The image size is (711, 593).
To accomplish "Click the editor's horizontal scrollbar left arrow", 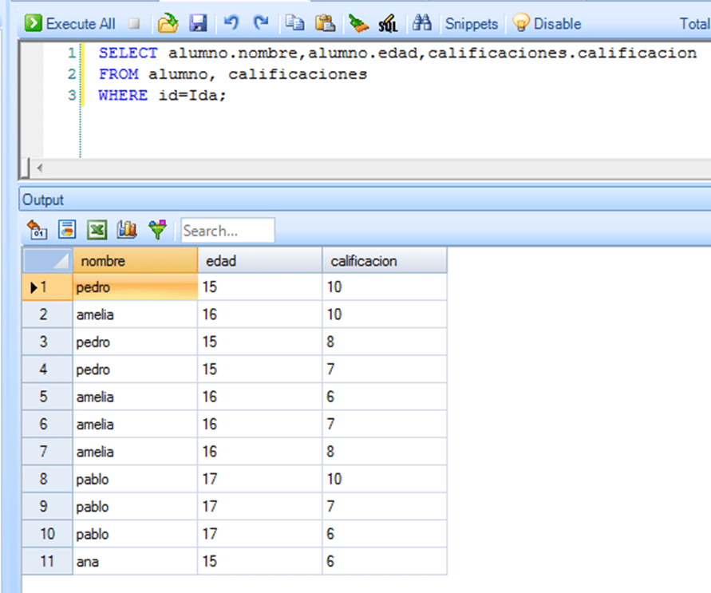I will click(40, 168).
